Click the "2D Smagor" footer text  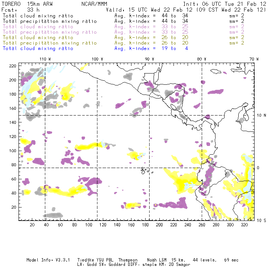[180, 265]
